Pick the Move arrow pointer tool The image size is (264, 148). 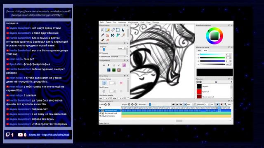coord(123,30)
